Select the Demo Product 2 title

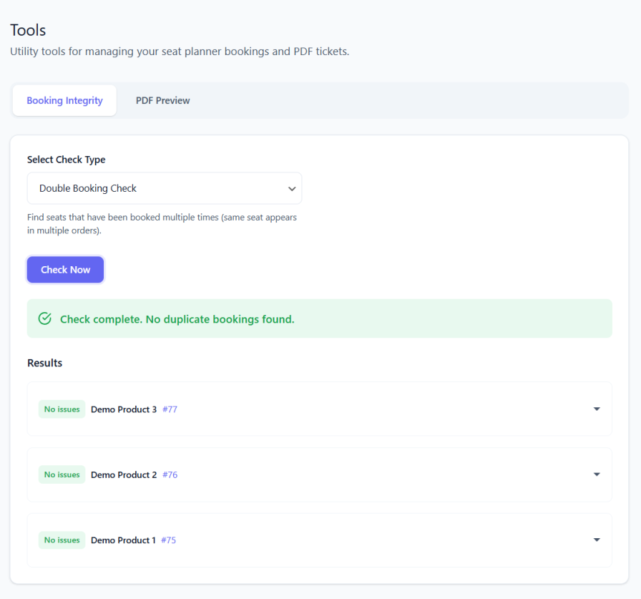(123, 474)
